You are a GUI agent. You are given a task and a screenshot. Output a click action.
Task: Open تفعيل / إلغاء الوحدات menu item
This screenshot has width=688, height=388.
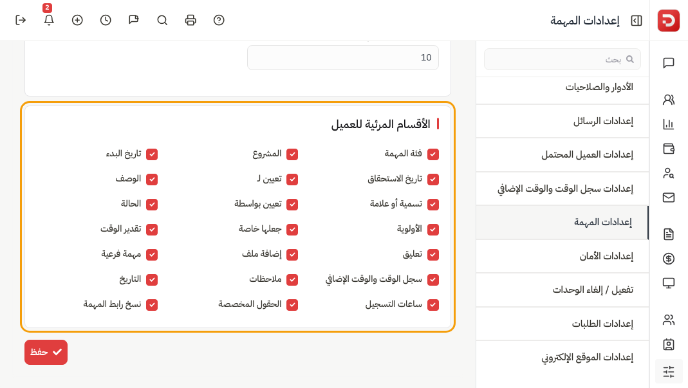click(x=562, y=290)
